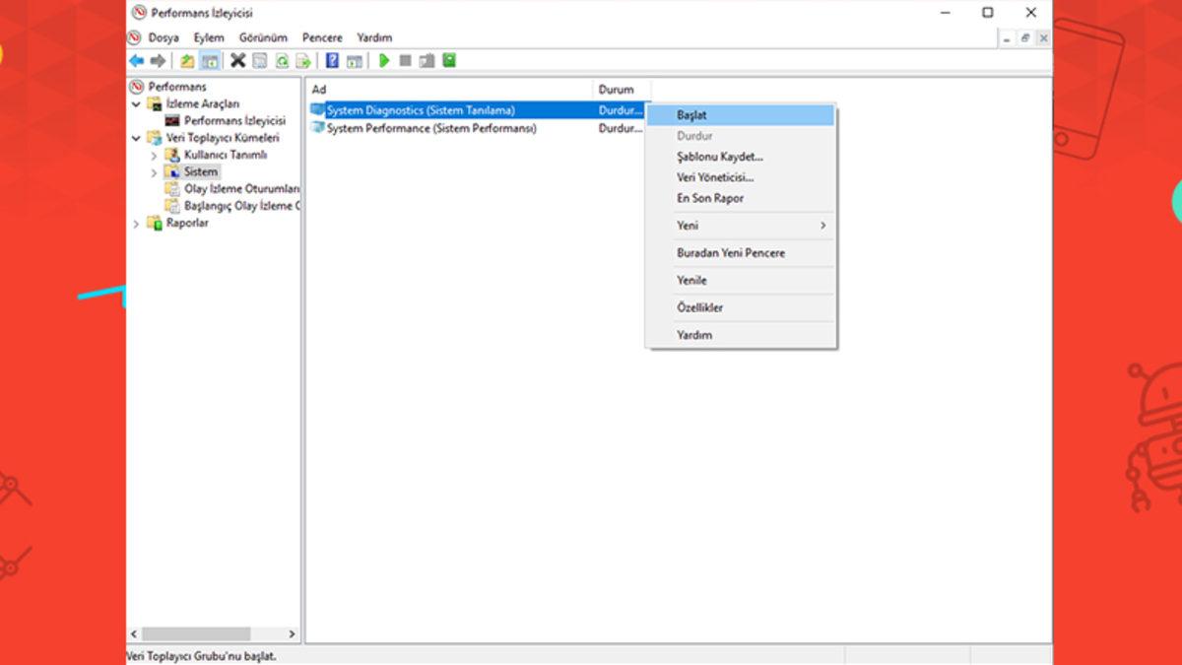The width and height of the screenshot is (1182, 665).
Task: Expand the Raporlar tree node
Action: 137,224
